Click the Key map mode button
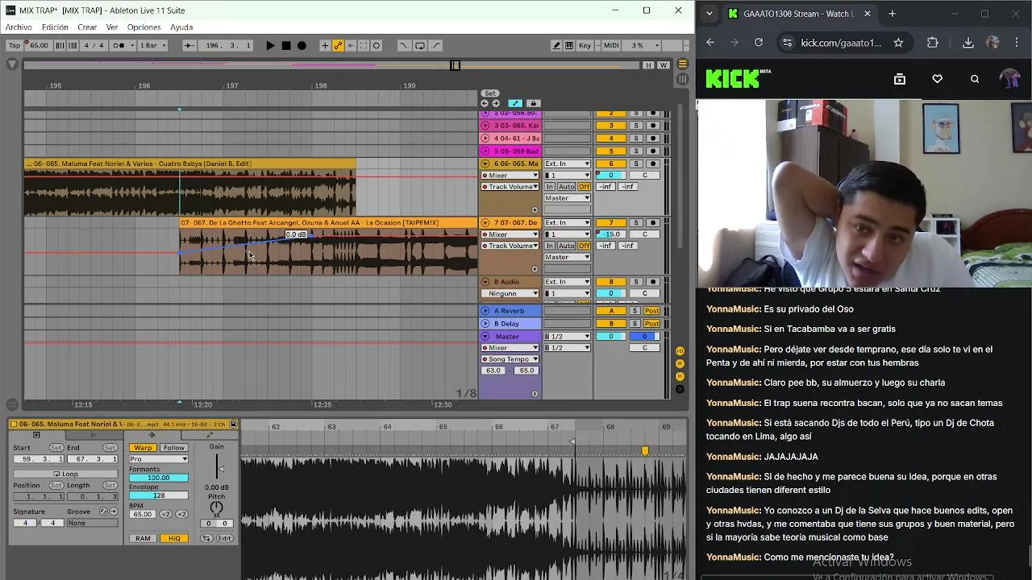 click(585, 46)
